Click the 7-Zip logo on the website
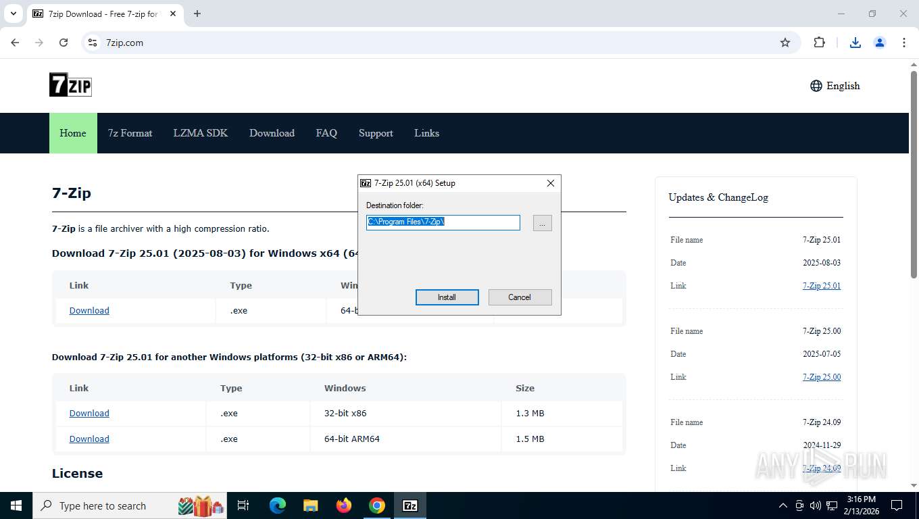Viewport: 919px width, 519px height. pyautogui.click(x=70, y=85)
